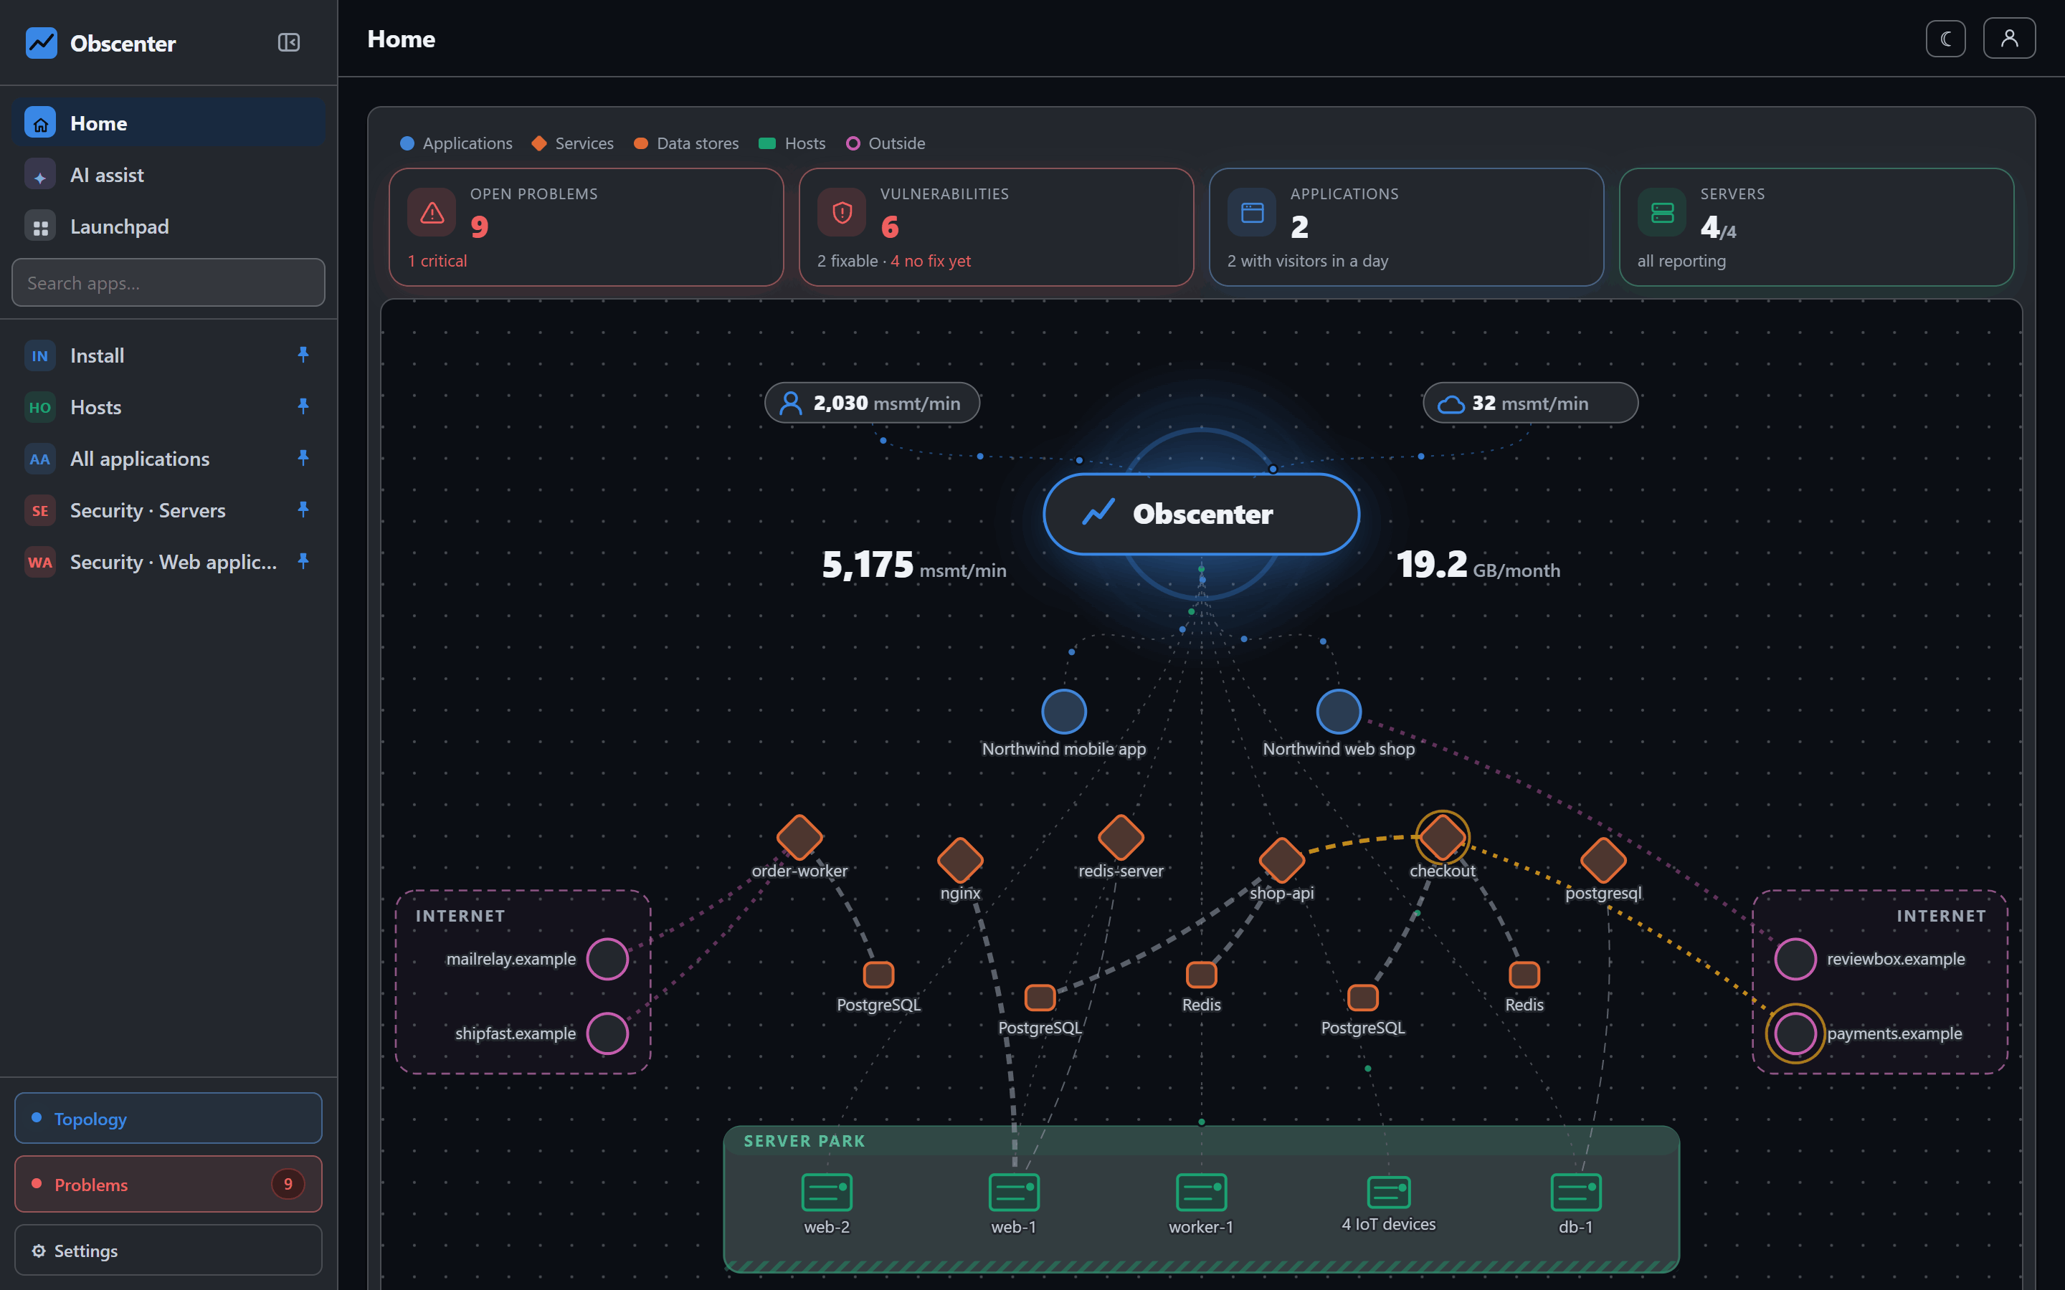Select the 4 IoT devices host icon
The height and width of the screenshot is (1290, 2065).
1388,1192
